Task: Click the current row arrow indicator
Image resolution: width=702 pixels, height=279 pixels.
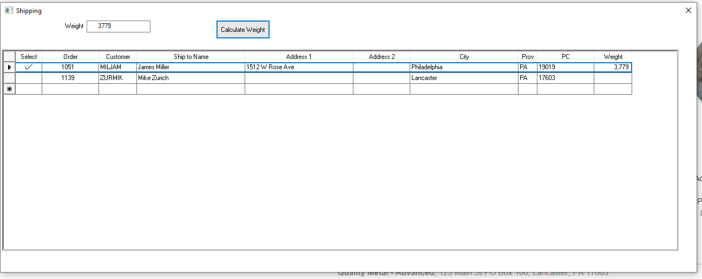Action: [9, 67]
